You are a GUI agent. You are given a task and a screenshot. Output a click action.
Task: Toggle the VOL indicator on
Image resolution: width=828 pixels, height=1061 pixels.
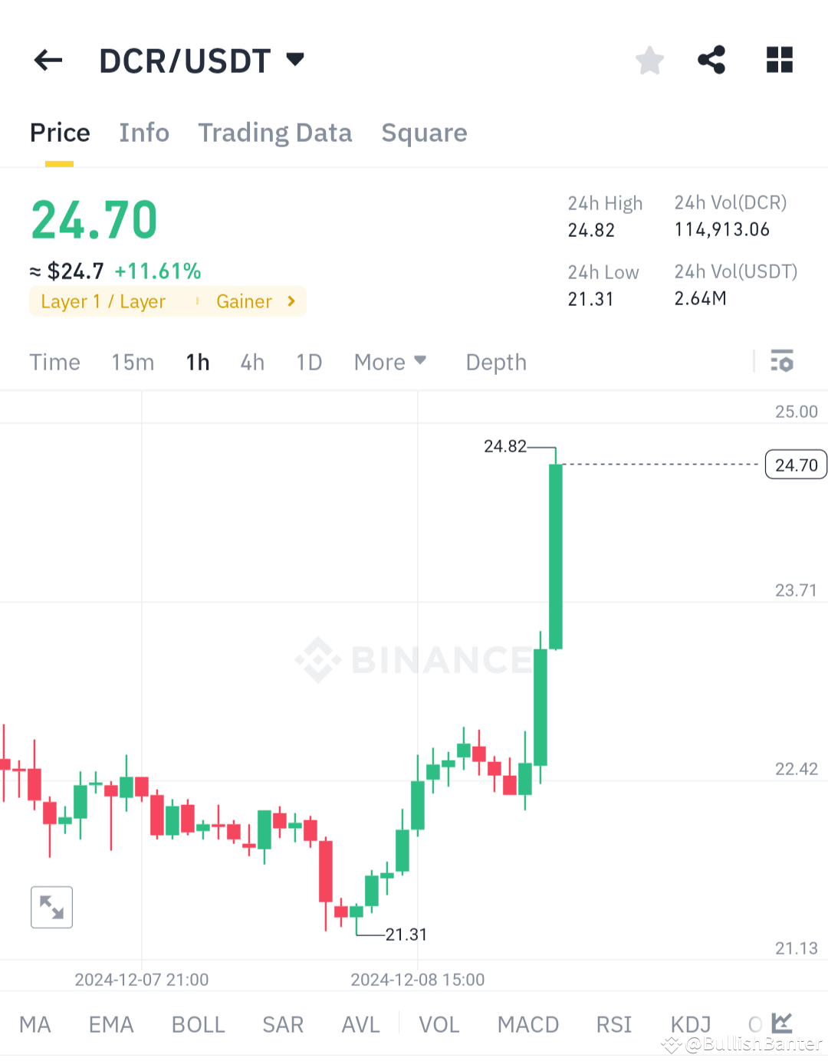(439, 1023)
